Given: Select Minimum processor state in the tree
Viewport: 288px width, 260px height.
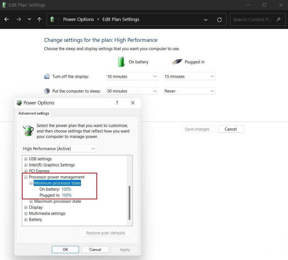Looking at the screenshot, I should point(57,183).
